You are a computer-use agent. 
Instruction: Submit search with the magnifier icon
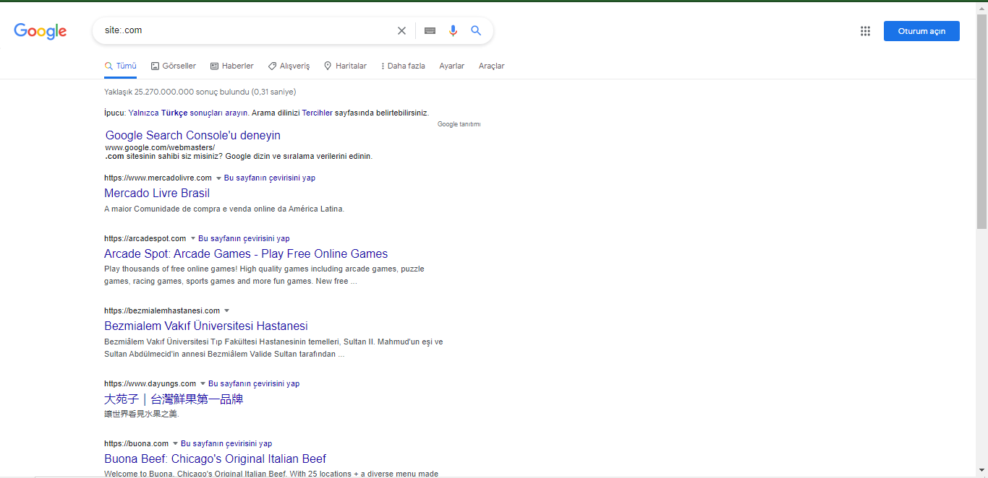click(x=476, y=30)
